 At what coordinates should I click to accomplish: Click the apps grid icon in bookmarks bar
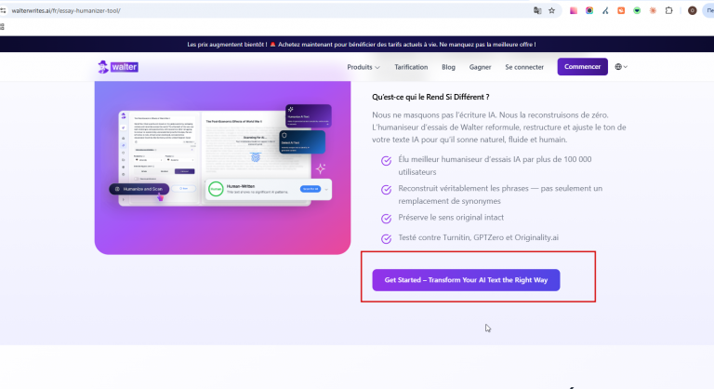click(2, 26)
